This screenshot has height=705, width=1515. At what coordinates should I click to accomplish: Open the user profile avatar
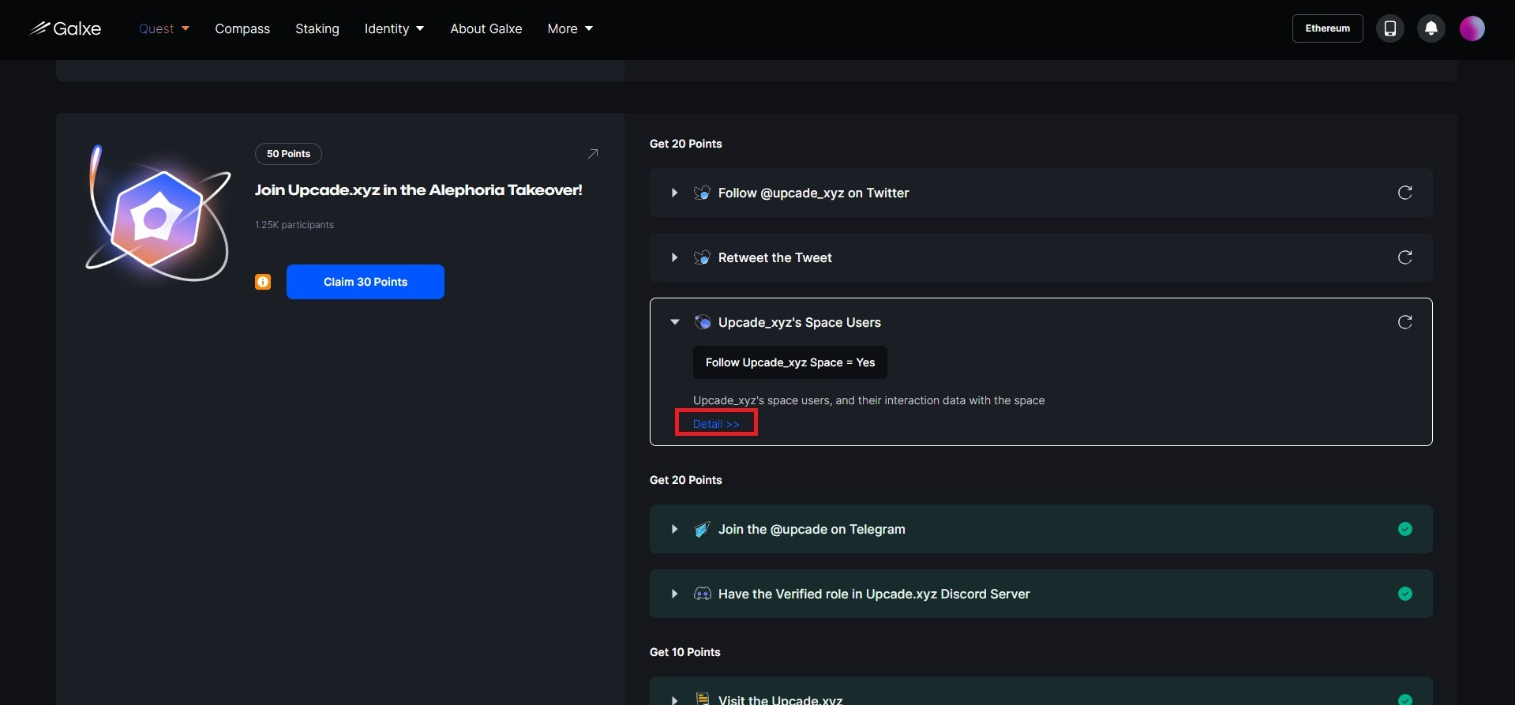1472,28
